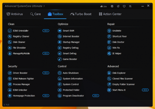Screen dimensions: 155x109
Task: Open the IObit Uninstaller tool icon
Action: tap(10, 31)
